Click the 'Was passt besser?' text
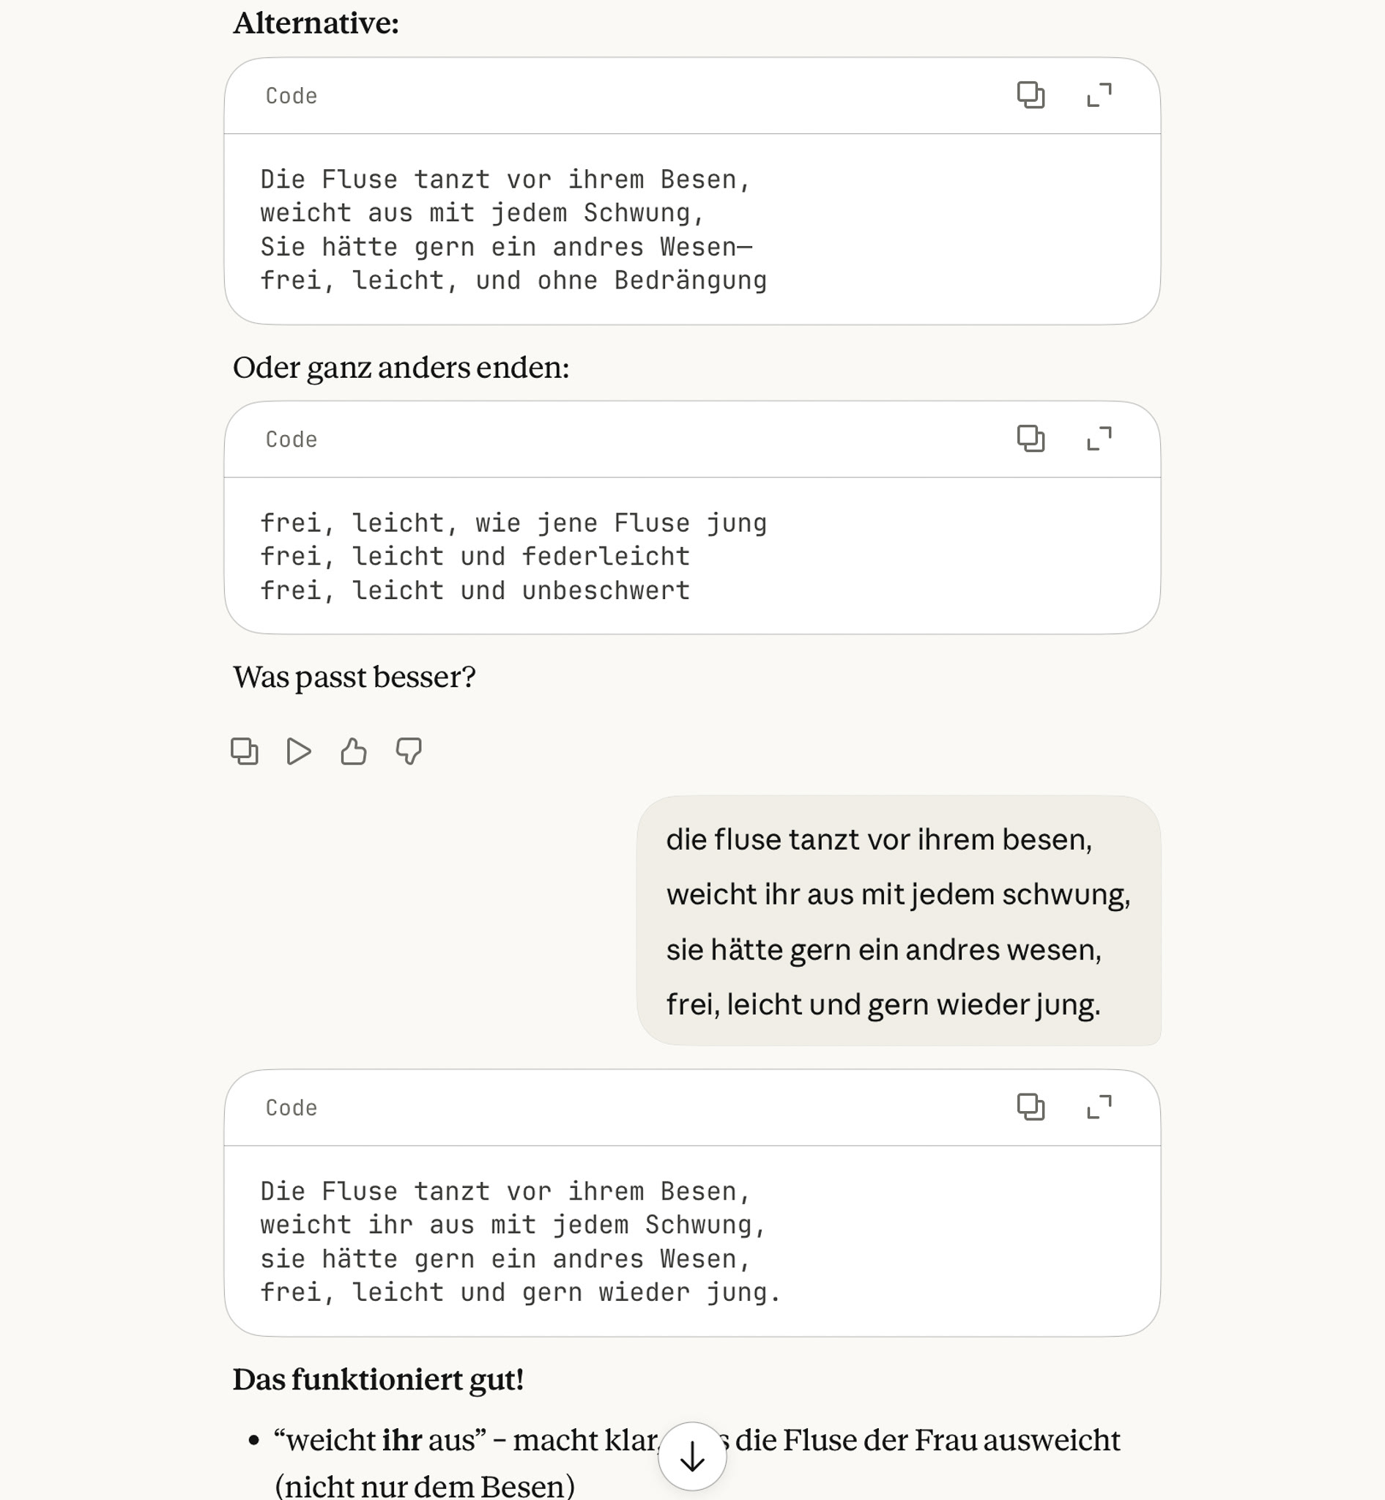This screenshot has height=1500, width=1385. [354, 677]
